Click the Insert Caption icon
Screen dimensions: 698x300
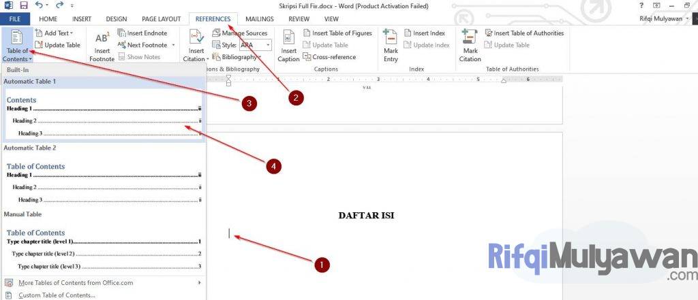pos(288,41)
